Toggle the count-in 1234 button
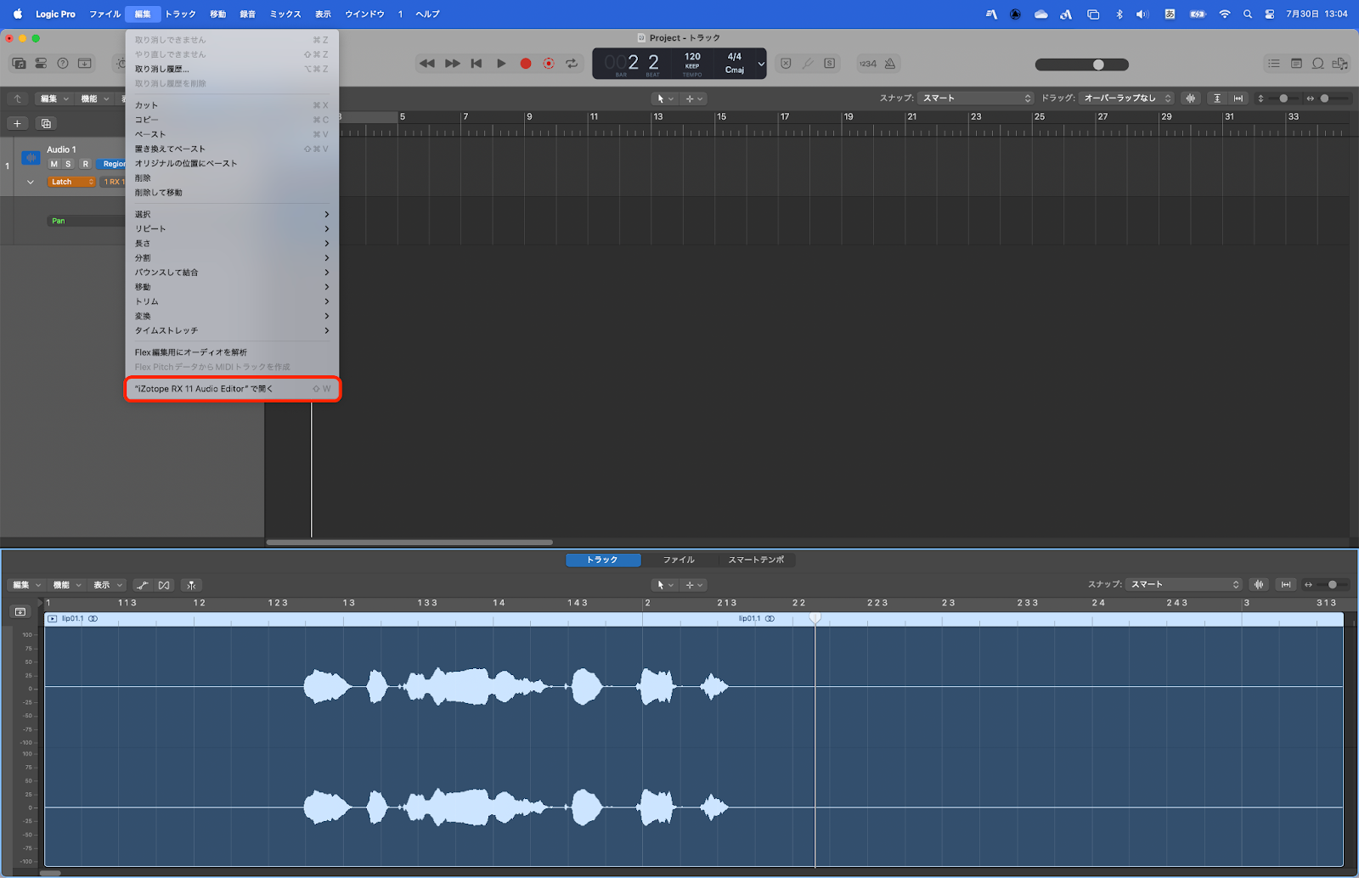Image resolution: width=1359 pixels, height=878 pixels. click(x=867, y=64)
